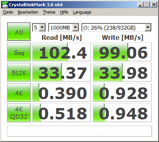Open the Hilfe menu
The height and width of the screenshot is (142, 159).
click(64, 12)
